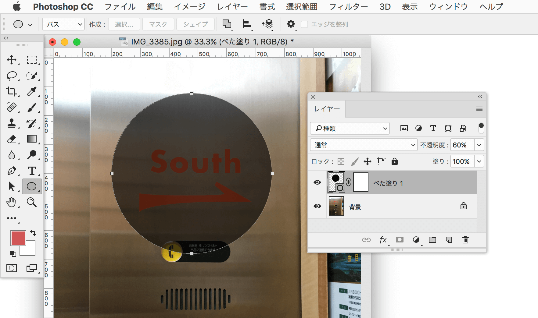Click the foreground red color swatch
This screenshot has height=318, width=538.
pos(18,238)
